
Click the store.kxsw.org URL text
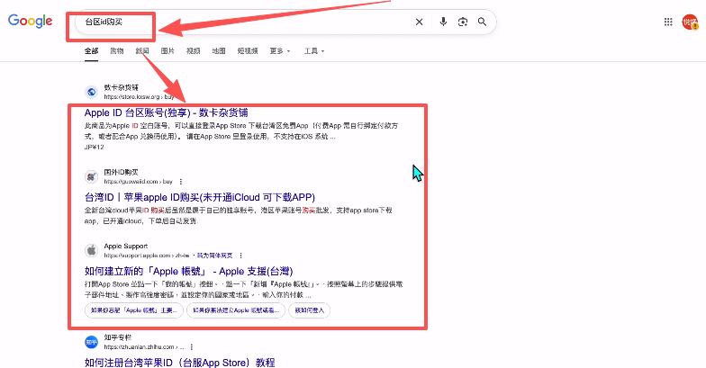(139, 97)
